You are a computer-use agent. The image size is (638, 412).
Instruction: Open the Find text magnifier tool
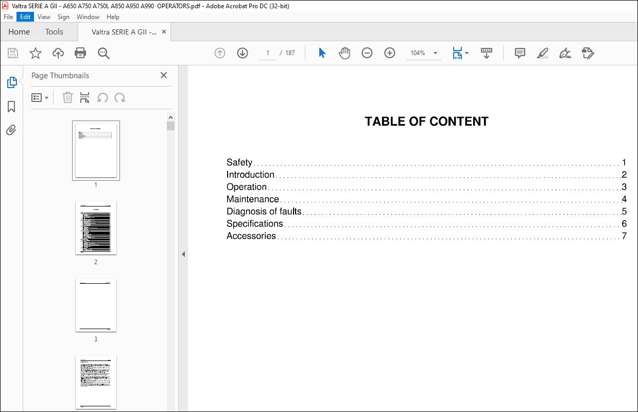104,53
